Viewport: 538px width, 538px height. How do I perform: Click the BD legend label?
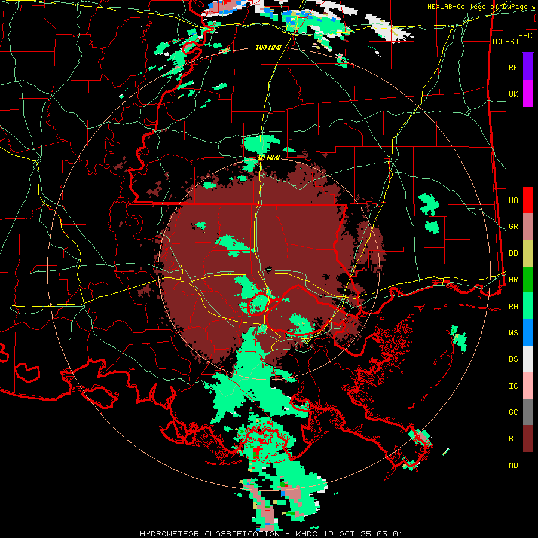tap(513, 253)
